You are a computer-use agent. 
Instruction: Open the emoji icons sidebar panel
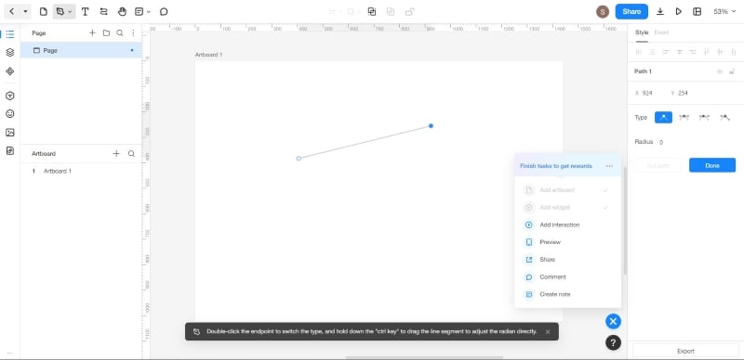click(10, 114)
